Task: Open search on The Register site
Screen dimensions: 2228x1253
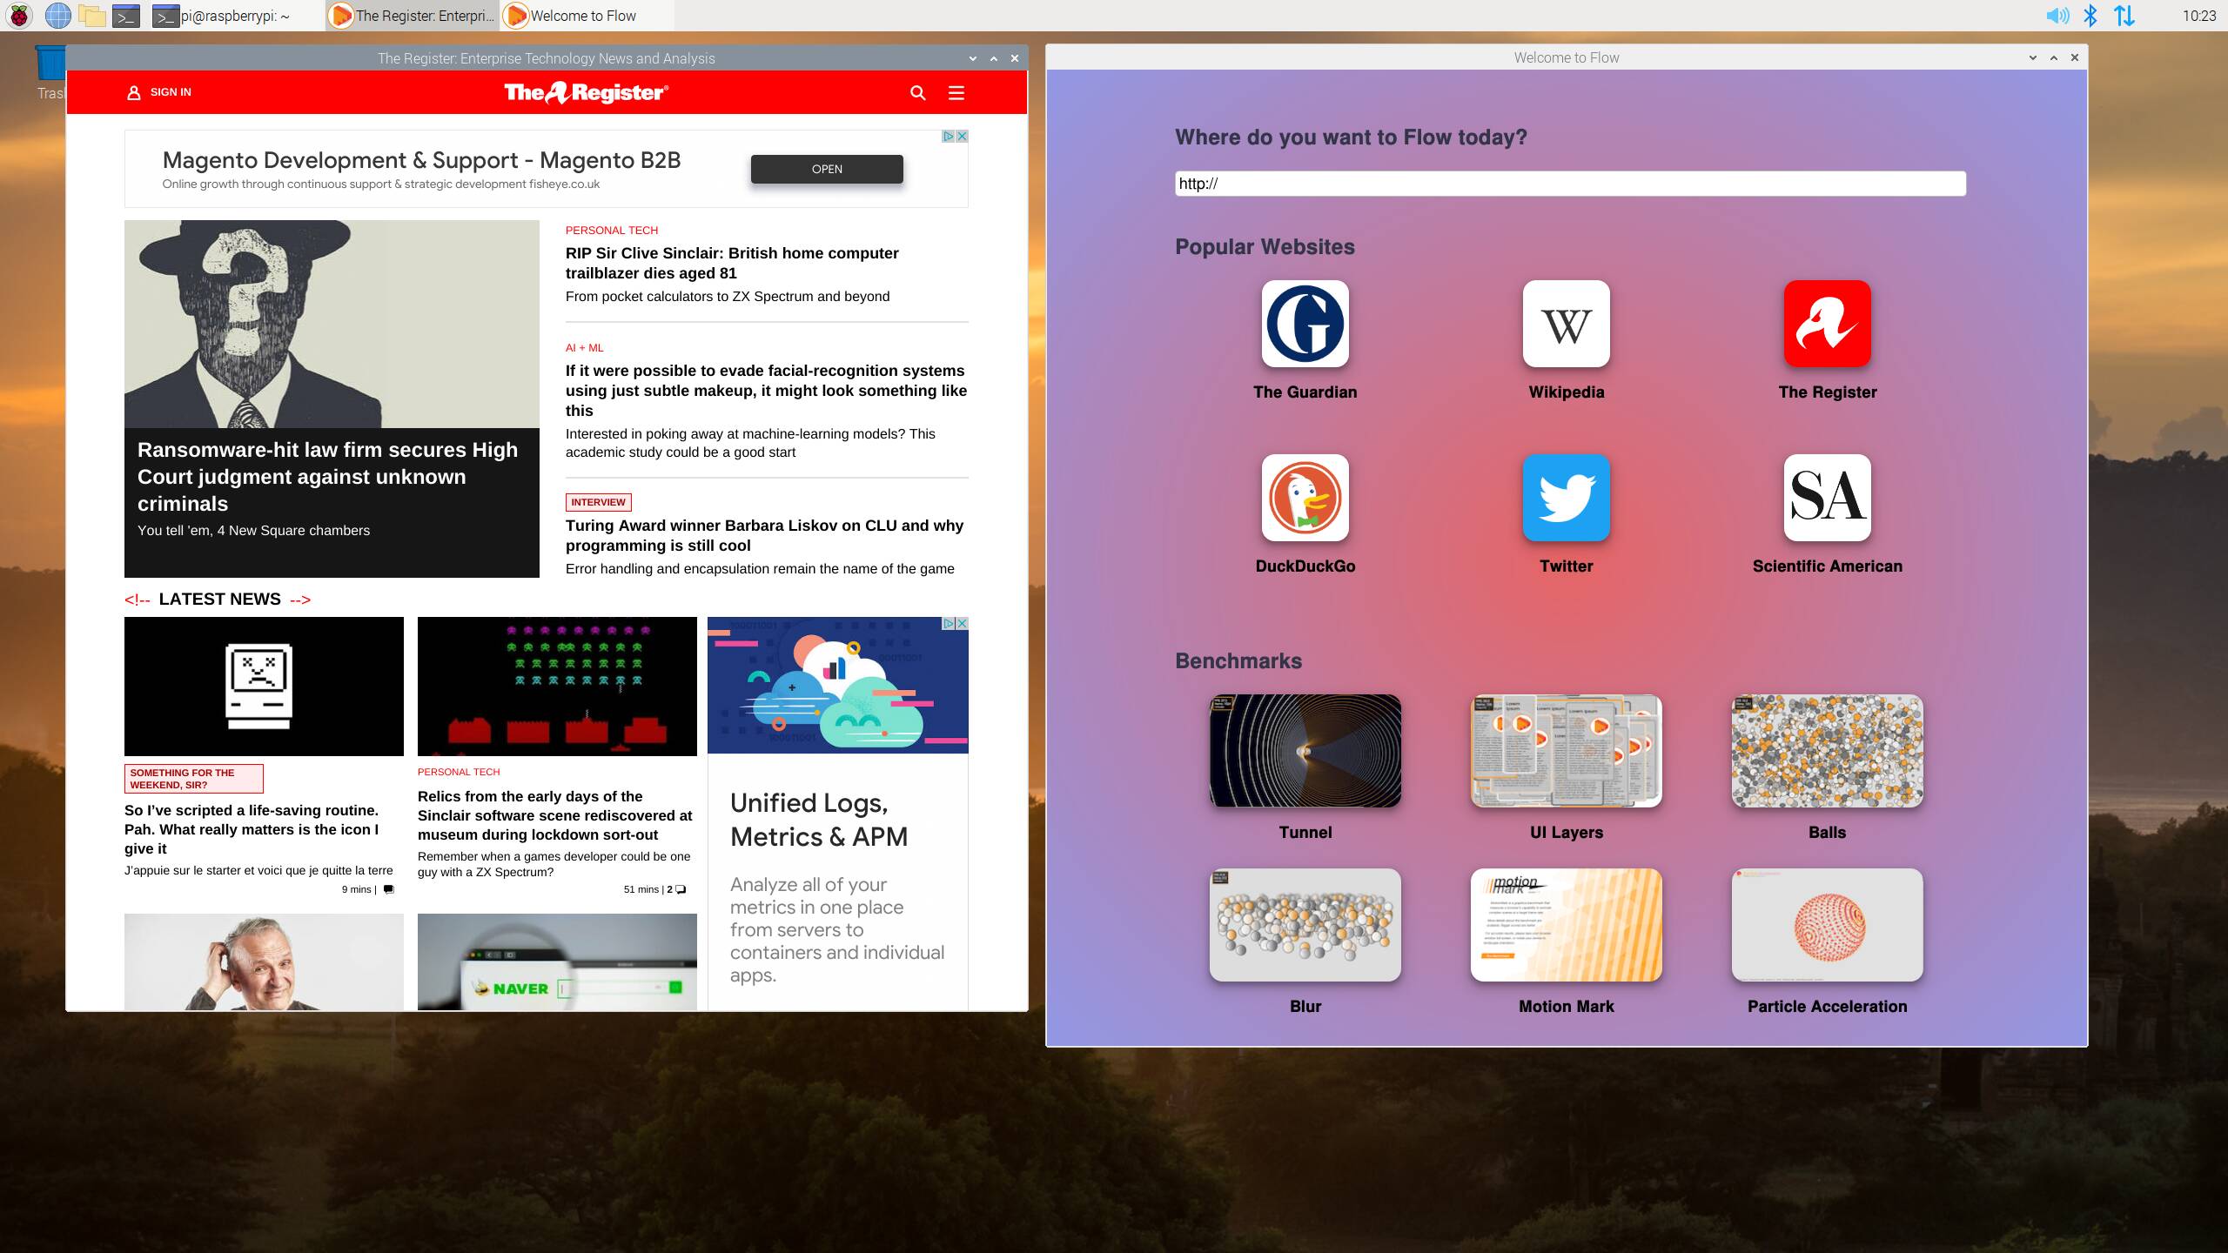Action: pyautogui.click(x=917, y=92)
